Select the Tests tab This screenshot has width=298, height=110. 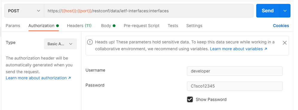[173, 26]
